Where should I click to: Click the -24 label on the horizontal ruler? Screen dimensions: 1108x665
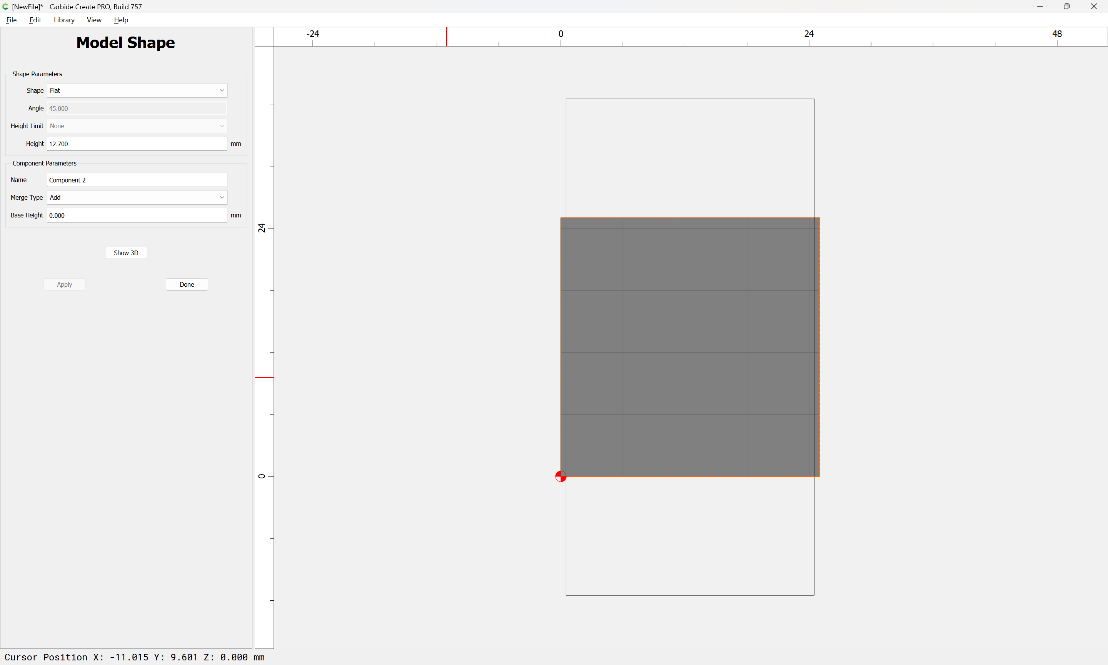[x=313, y=33]
